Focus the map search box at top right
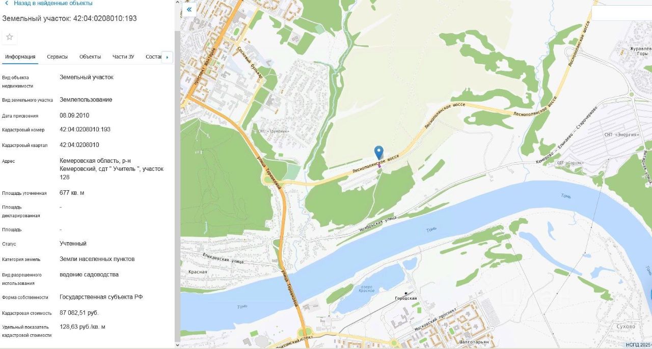The image size is (652, 349). click(x=621, y=13)
